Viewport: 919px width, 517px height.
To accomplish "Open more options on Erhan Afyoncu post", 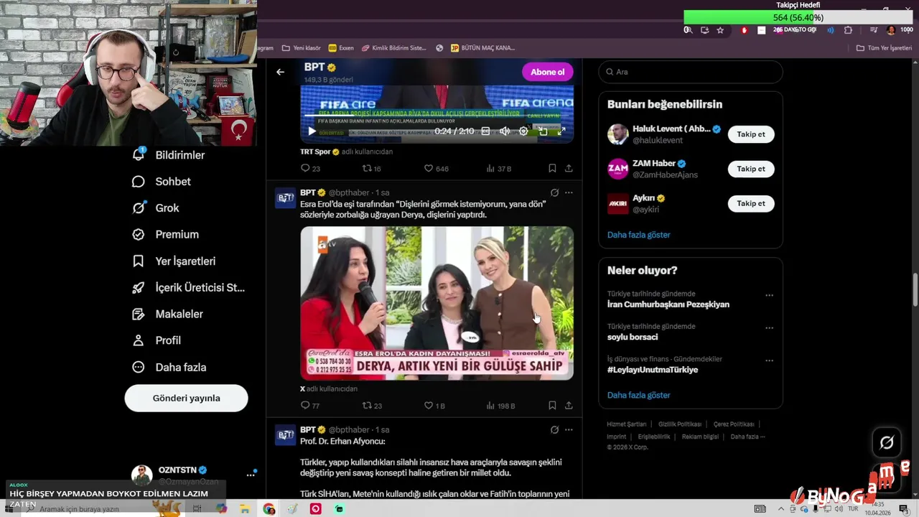I will (569, 429).
